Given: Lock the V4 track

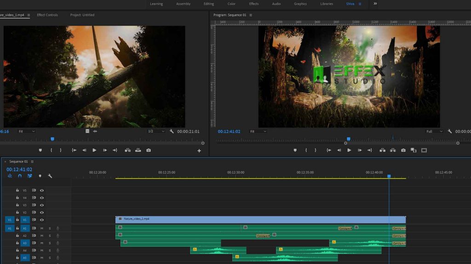Looking at the screenshot, I should (17, 198).
